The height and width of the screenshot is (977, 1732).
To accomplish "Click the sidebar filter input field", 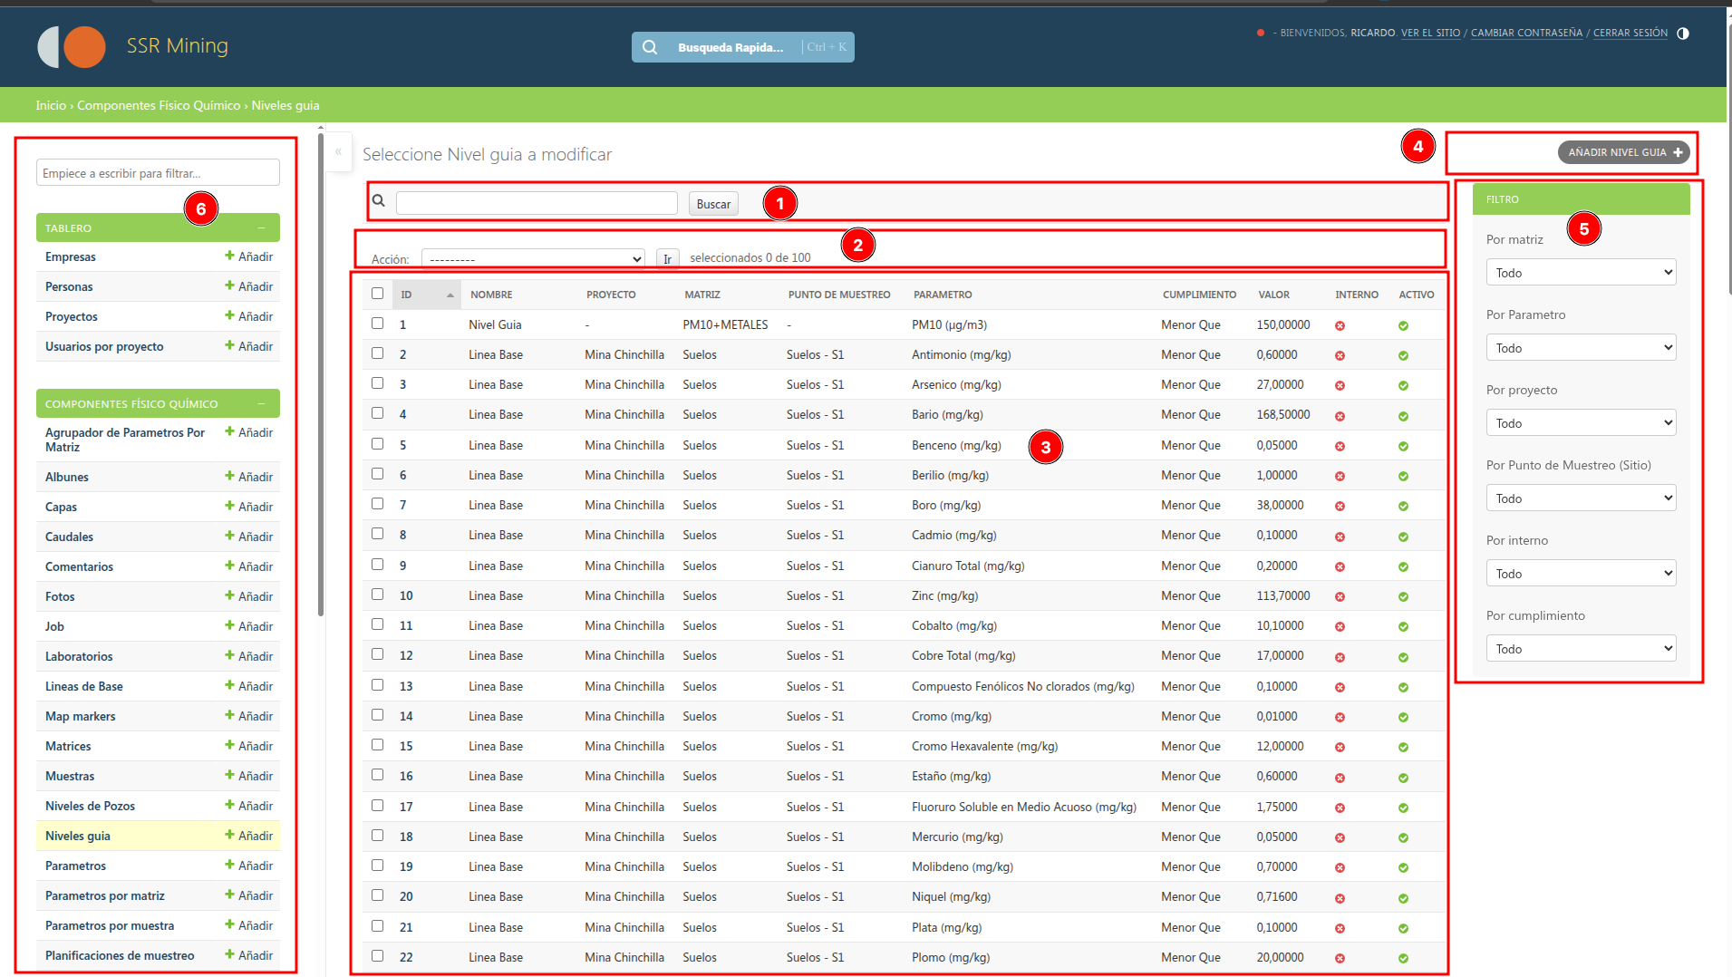I will [157, 172].
